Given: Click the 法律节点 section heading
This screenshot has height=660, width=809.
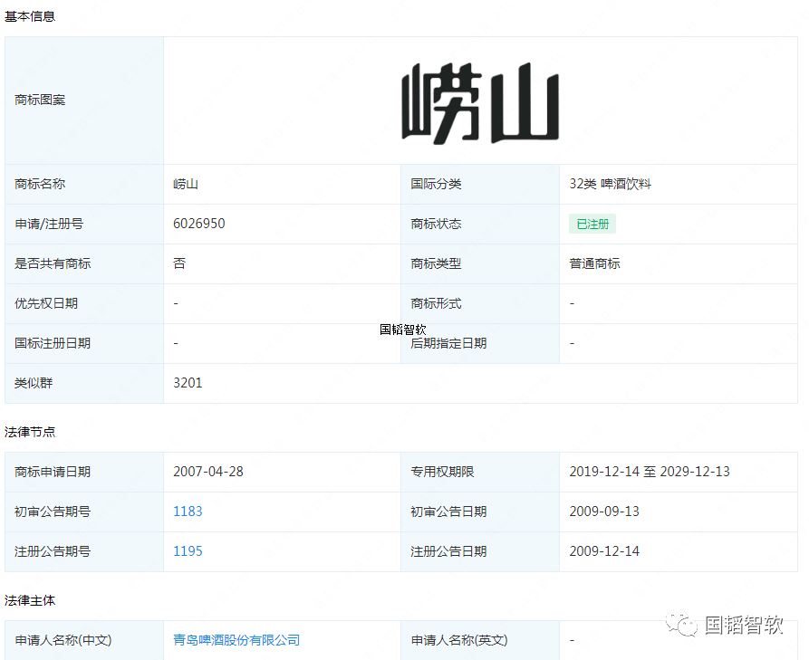Looking at the screenshot, I should (x=30, y=432).
